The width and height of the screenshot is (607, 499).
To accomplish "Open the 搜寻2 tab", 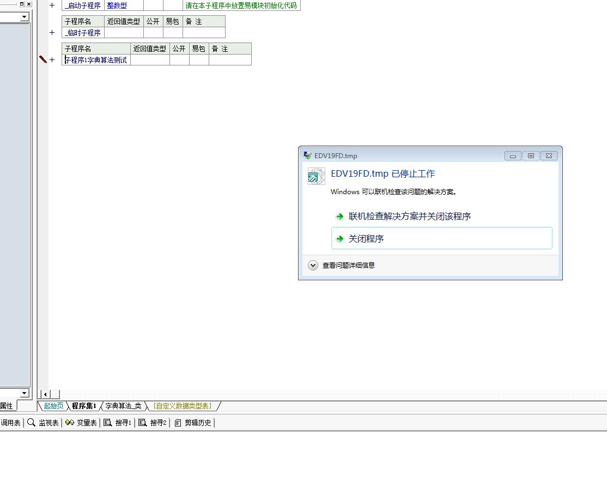I will (153, 423).
